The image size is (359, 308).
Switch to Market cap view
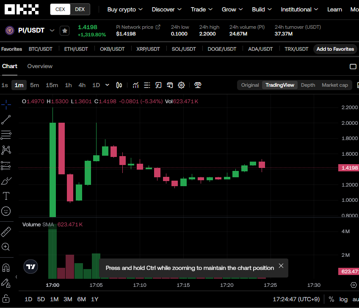[x=335, y=85]
